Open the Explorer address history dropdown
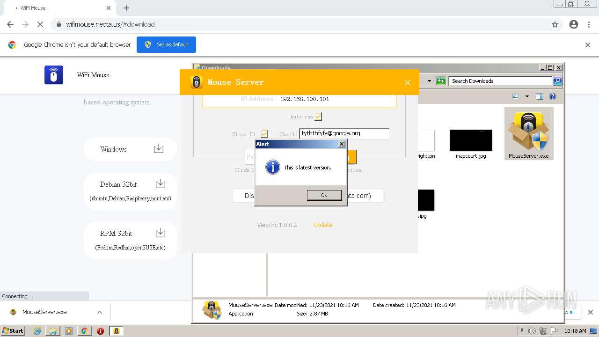The height and width of the screenshot is (337, 599). tap(429, 81)
